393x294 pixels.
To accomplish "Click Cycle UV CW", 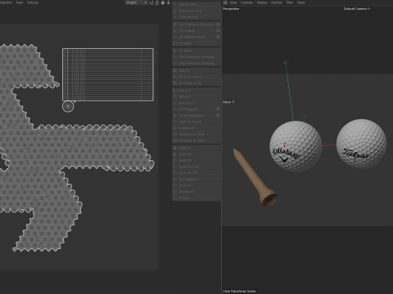I will click(196, 173).
